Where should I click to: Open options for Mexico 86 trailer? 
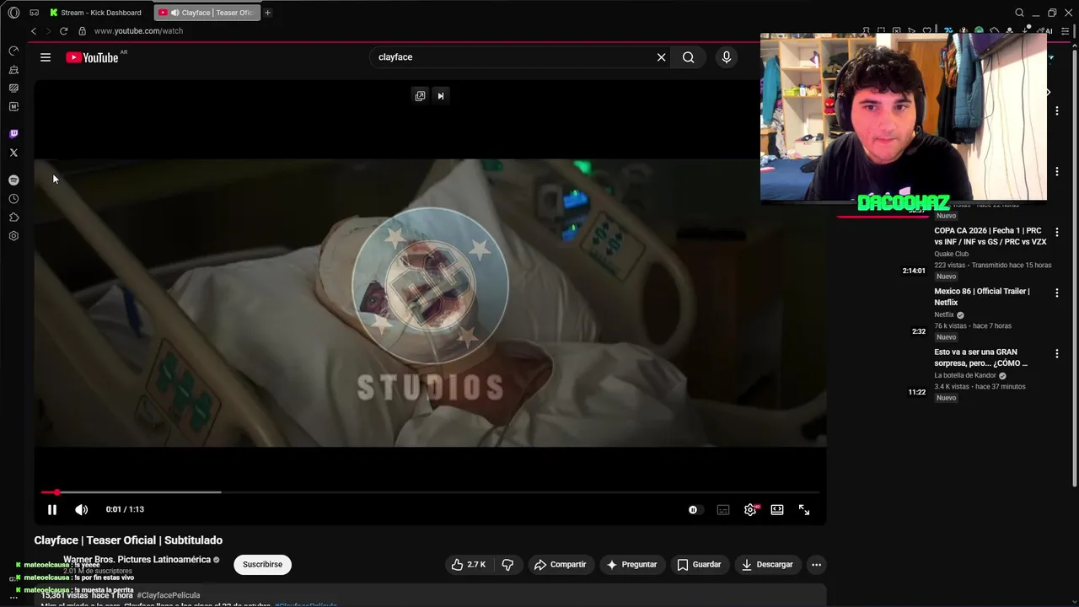pos(1057,293)
